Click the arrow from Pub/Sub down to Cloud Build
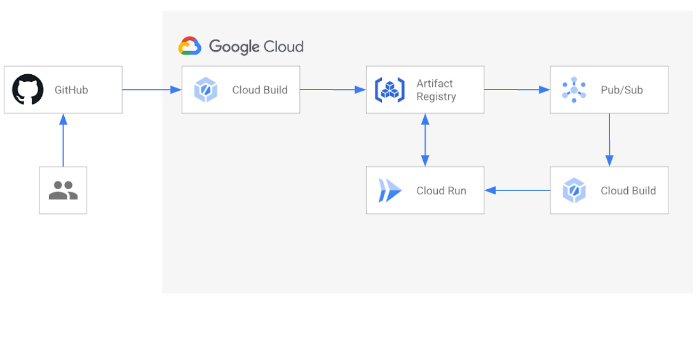The height and width of the screenshot is (353, 699). (x=609, y=140)
